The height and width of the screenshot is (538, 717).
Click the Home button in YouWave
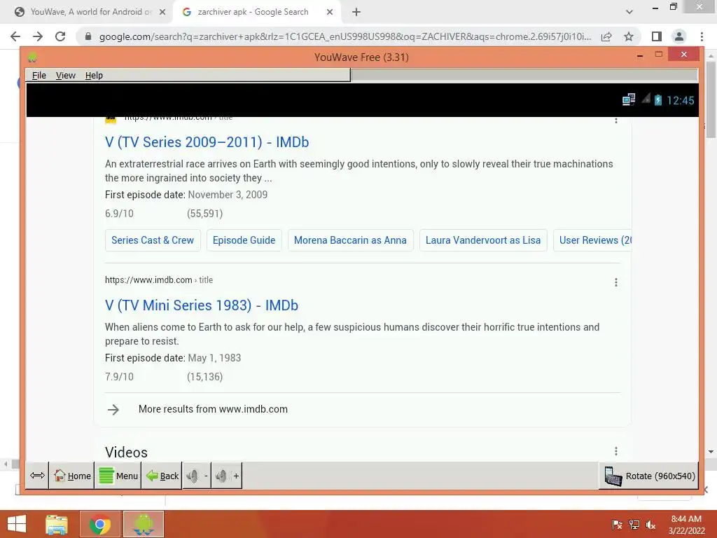72,476
